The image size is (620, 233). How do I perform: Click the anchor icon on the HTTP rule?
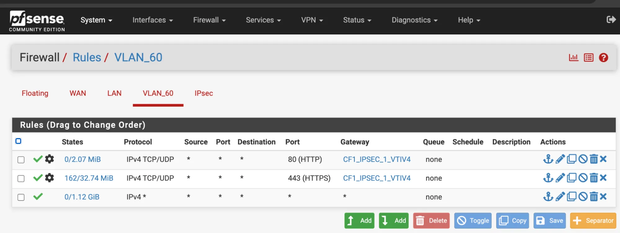(x=548, y=159)
